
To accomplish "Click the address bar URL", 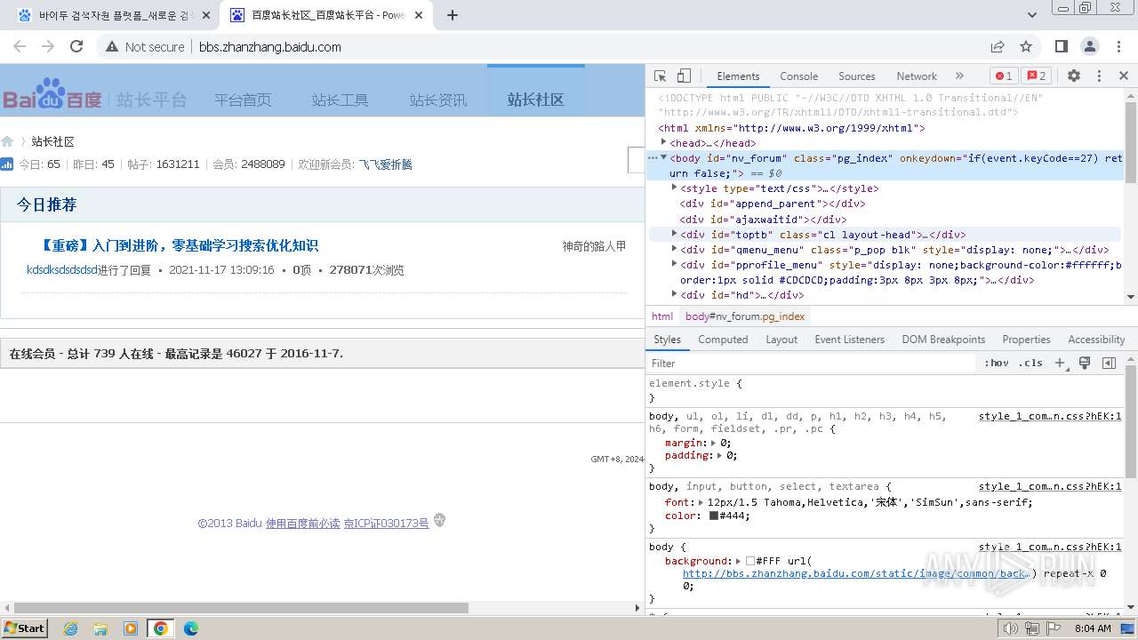I will click(270, 47).
